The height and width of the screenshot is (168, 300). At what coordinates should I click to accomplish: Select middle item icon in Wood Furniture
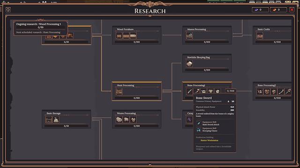click(x=126, y=35)
